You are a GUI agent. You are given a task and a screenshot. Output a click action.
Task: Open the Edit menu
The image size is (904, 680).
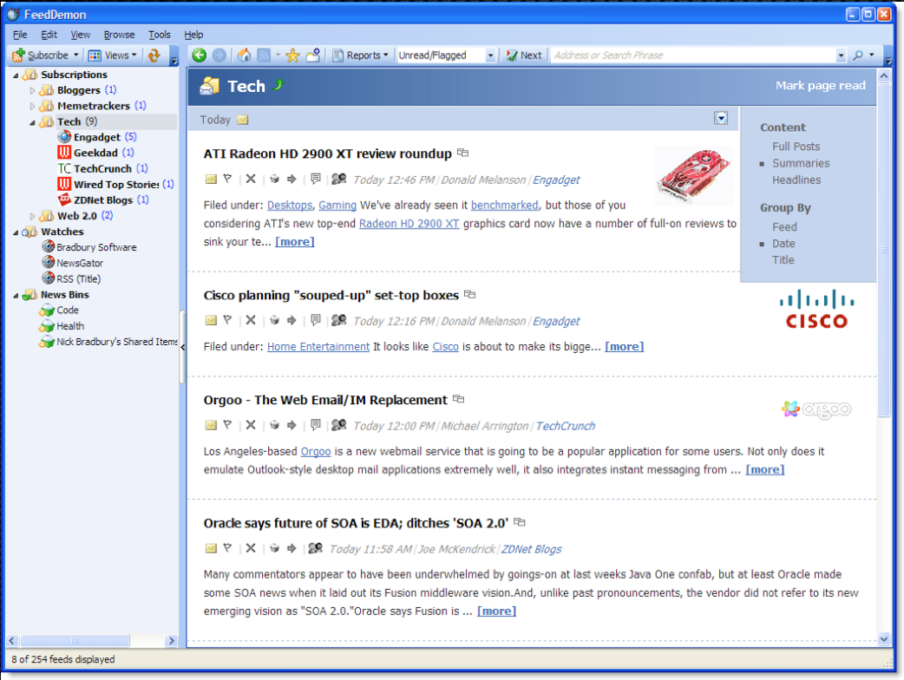pyautogui.click(x=49, y=35)
